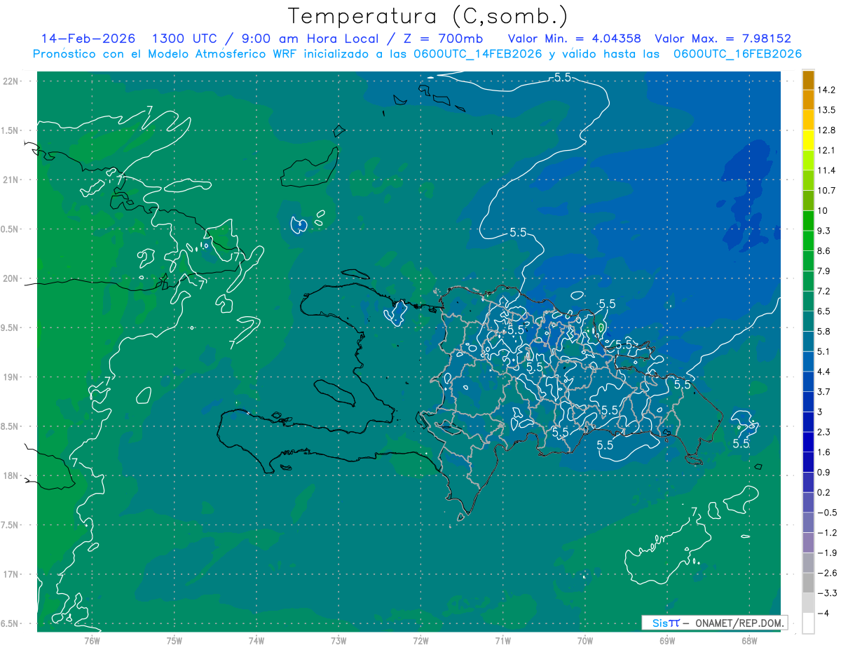Screen dimensions: 841x650
Task: Pick the orange swatch between 13.5 and 14.2
Action: tap(808, 100)
